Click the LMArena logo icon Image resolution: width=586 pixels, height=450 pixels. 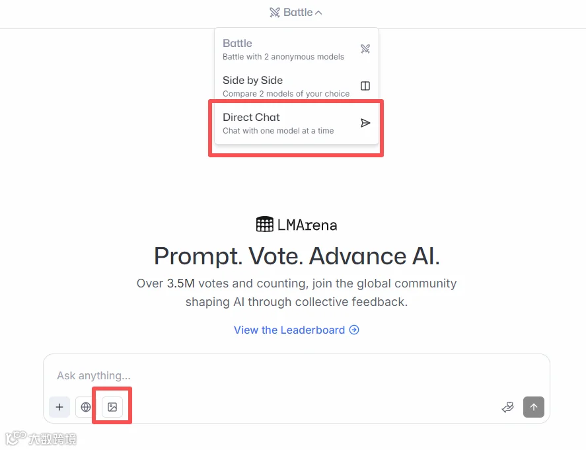coord(265,224)
